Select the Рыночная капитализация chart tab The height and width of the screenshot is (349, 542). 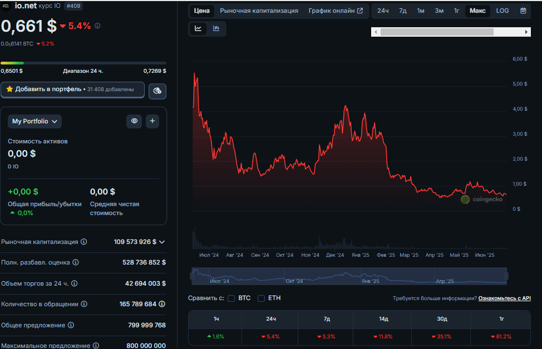click(x=259, y=11)
